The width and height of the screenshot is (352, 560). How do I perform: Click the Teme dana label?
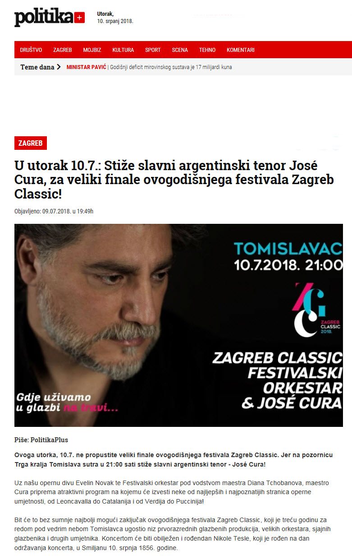pos(37,67)
